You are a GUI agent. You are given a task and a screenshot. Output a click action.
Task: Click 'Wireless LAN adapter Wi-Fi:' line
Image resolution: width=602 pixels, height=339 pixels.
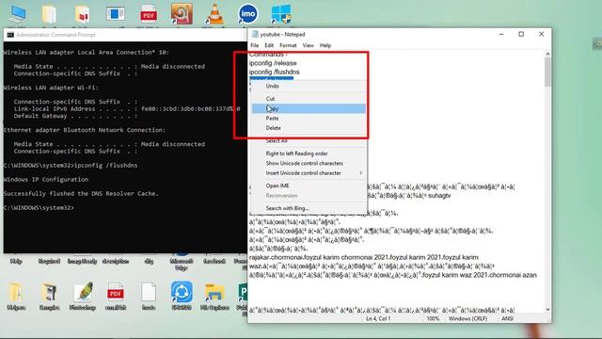click(x=51, y=88)
